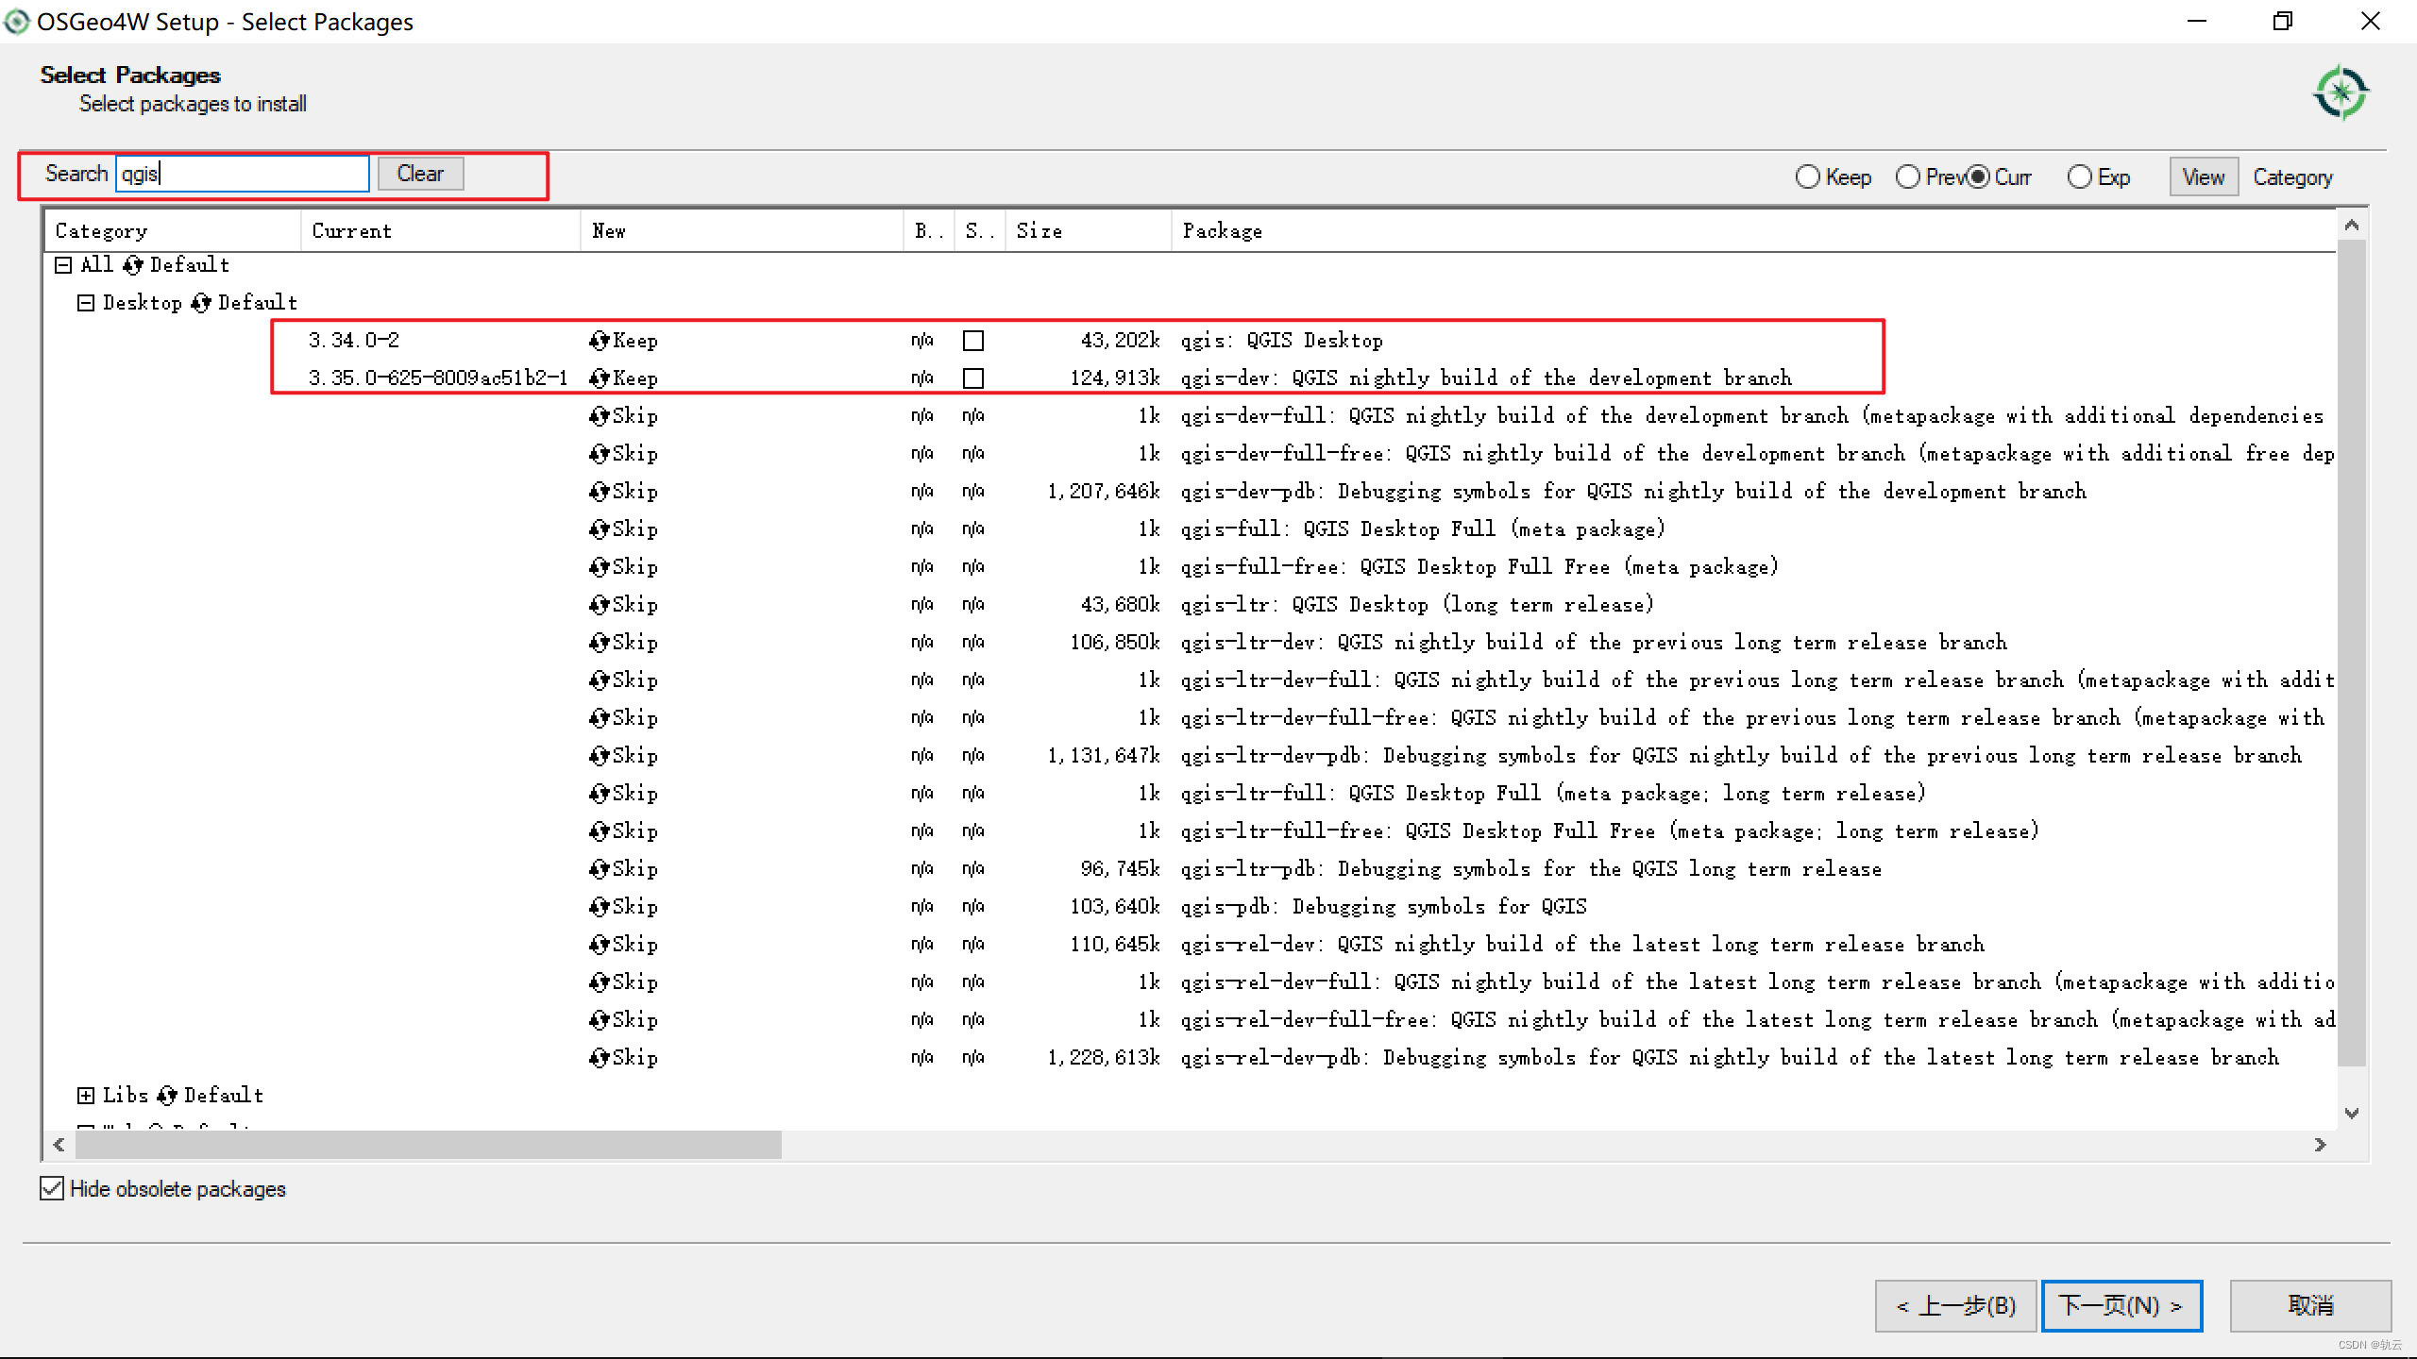The image size is (2417, 1359).
Task: Click the B.. column header
Action: pos(929,231)
